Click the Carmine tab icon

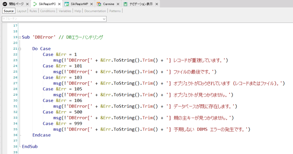coord(99,4)
